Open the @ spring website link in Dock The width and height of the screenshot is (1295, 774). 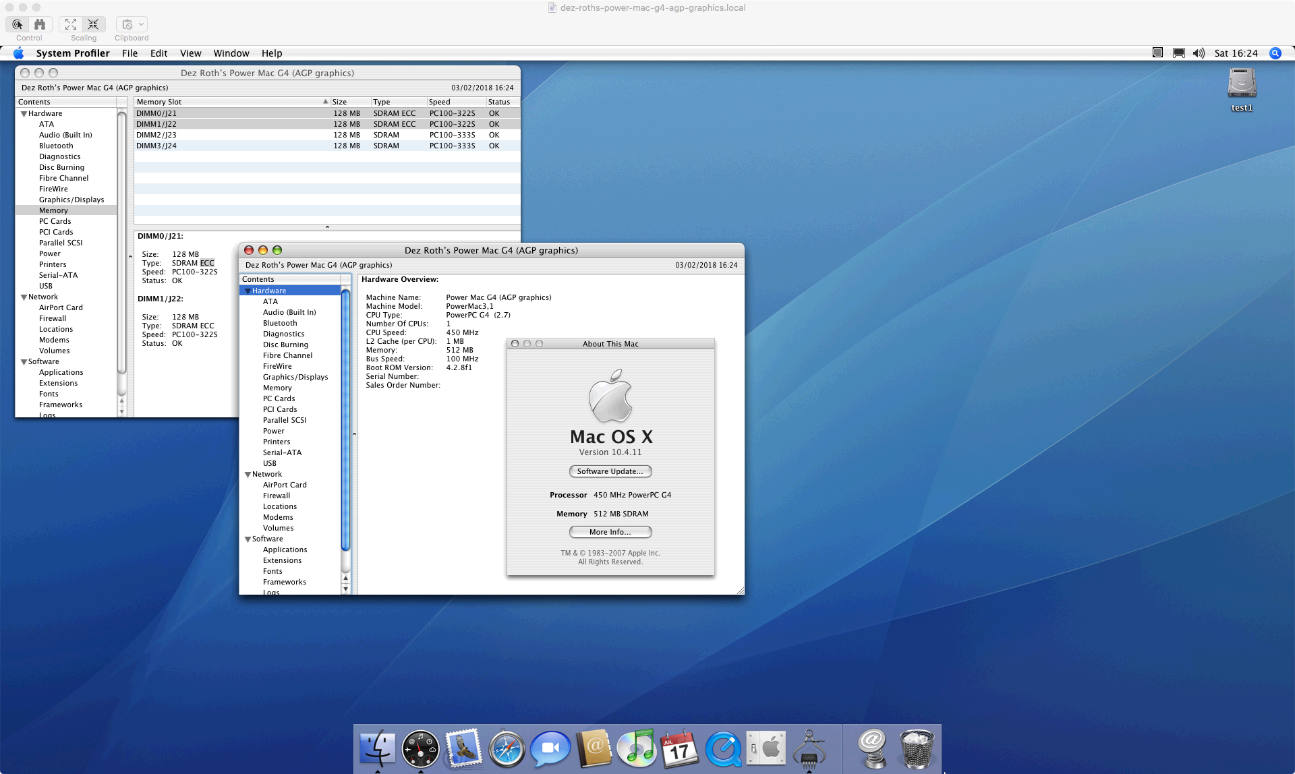coord(873,748)
